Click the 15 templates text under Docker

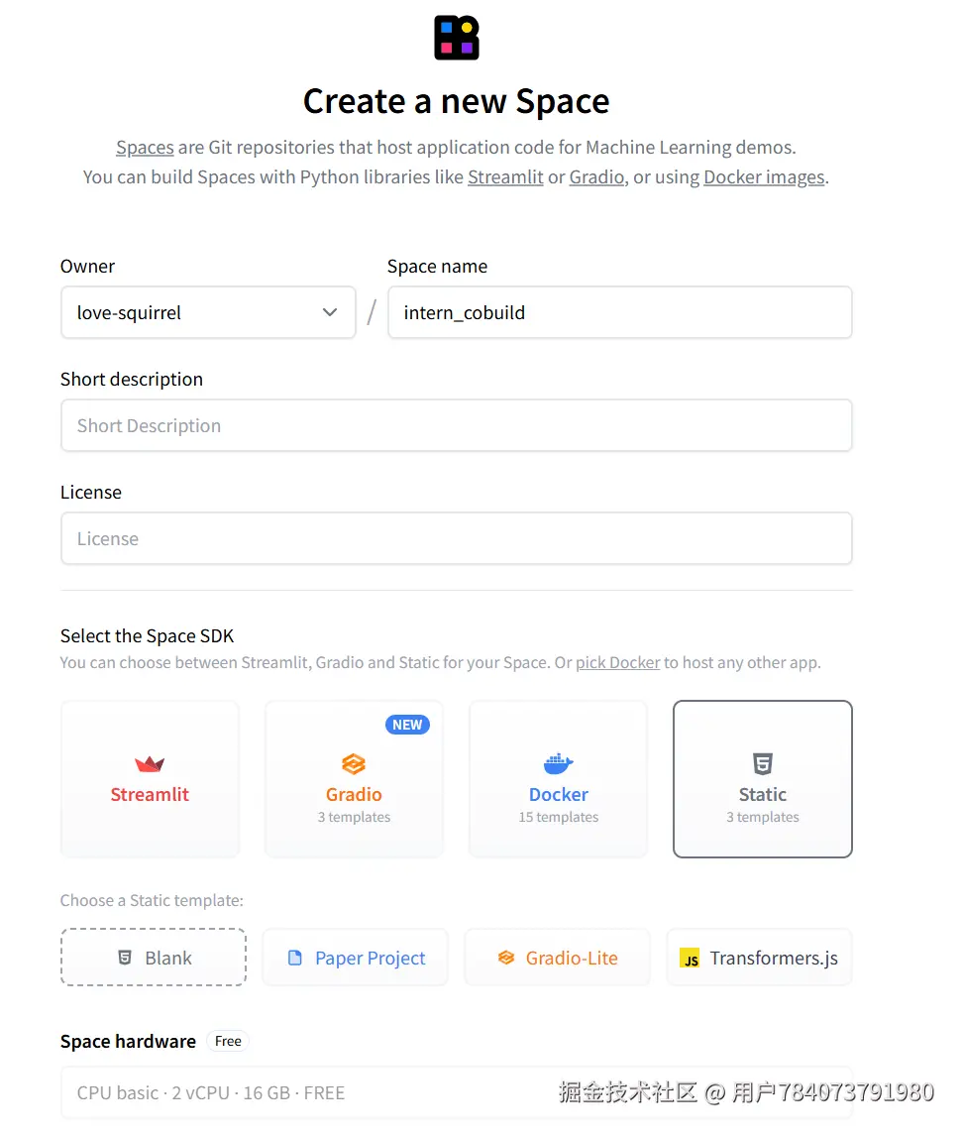(558, 817)
